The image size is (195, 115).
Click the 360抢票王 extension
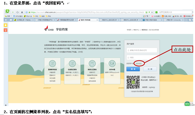coord(156,16)
